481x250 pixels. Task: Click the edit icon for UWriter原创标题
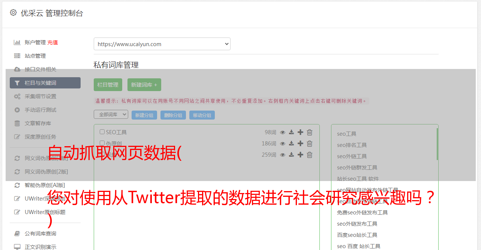point(17,212)
